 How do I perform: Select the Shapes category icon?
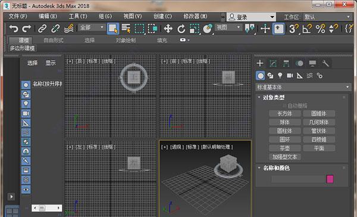pyautogui.click(x=270, y=76)
